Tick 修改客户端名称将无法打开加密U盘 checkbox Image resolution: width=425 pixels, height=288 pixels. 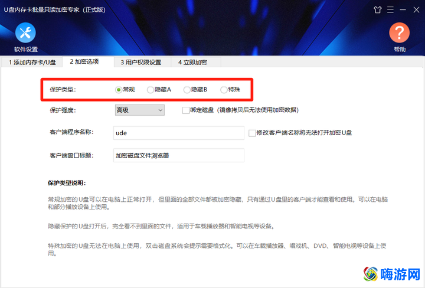(252, 133)
